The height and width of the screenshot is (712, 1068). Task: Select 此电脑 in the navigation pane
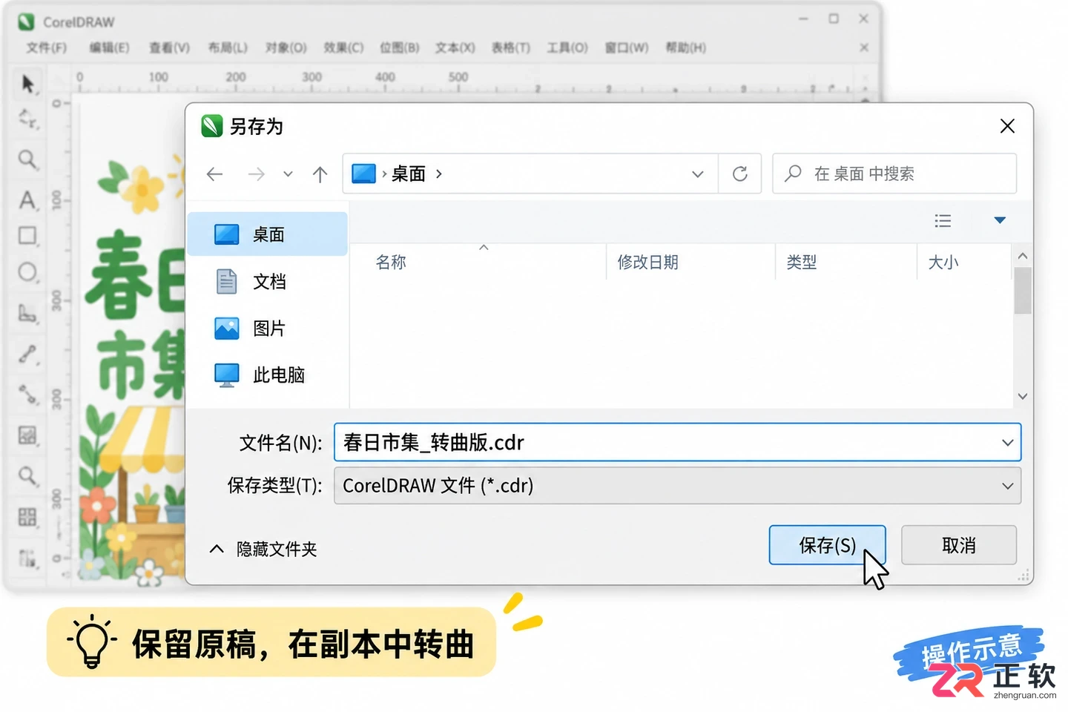pyautogui.click(x=267, y=375)
